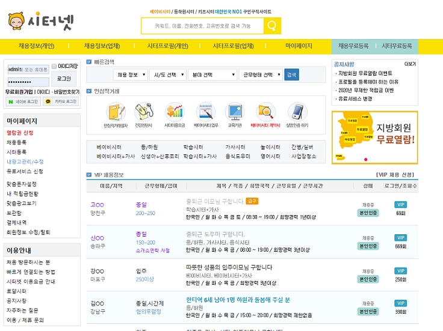443x331 pixels.
Task: Open the 유료서비스 신청 sidebar link
Action: click(x=25, y=171)
